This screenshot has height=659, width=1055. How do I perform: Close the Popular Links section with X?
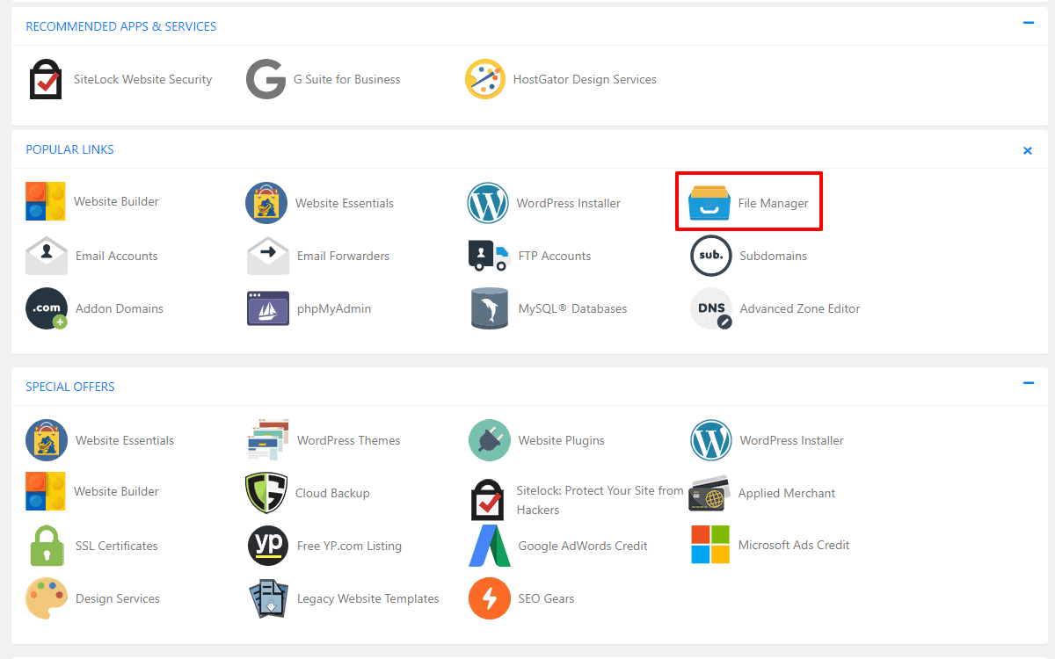[1028, 150]
